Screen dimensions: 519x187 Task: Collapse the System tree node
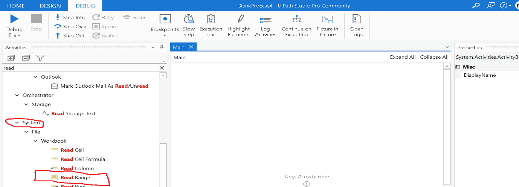point(17,123)
